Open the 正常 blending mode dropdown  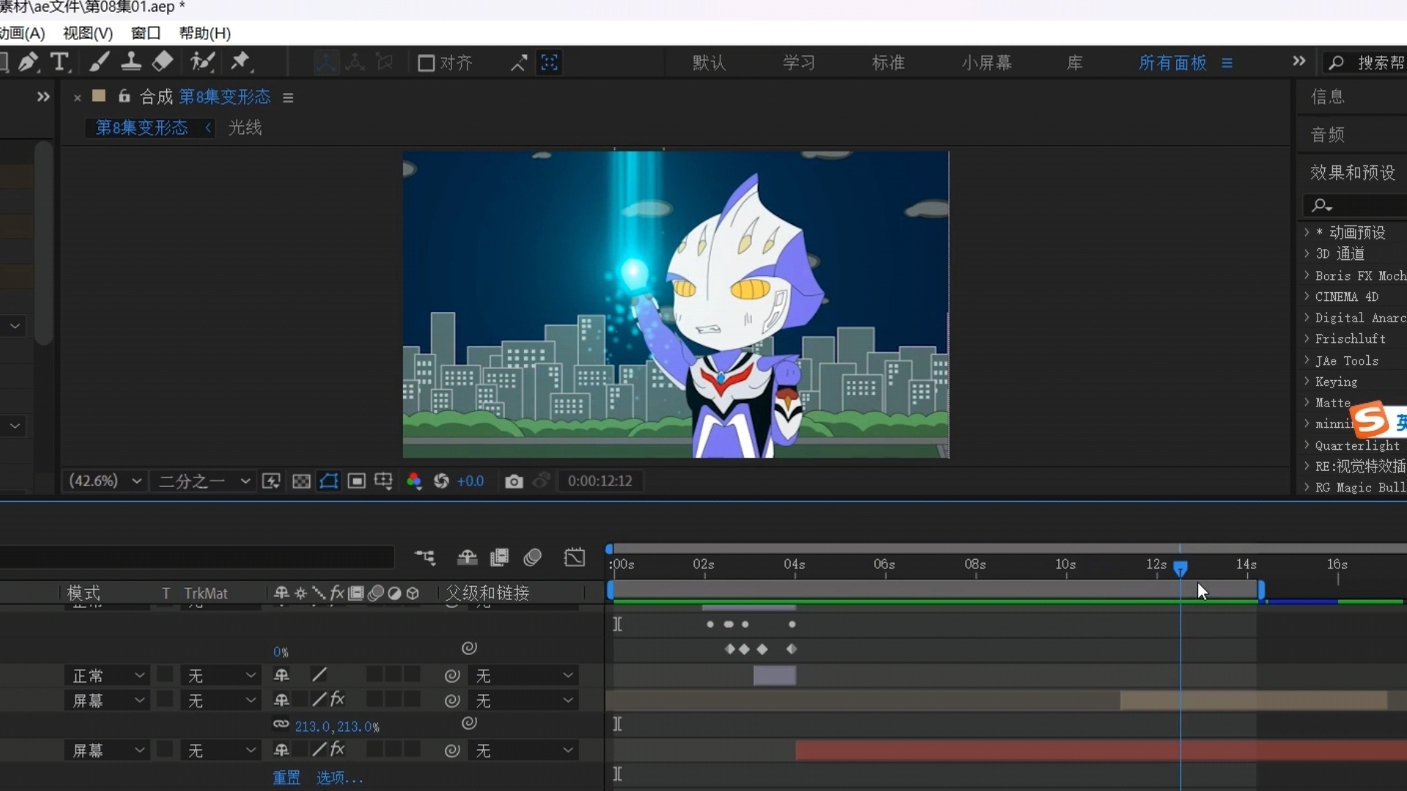pos(107,675)
